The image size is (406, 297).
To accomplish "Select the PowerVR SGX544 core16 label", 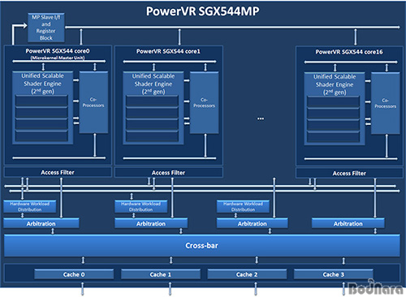I will (x=349, y=52).
